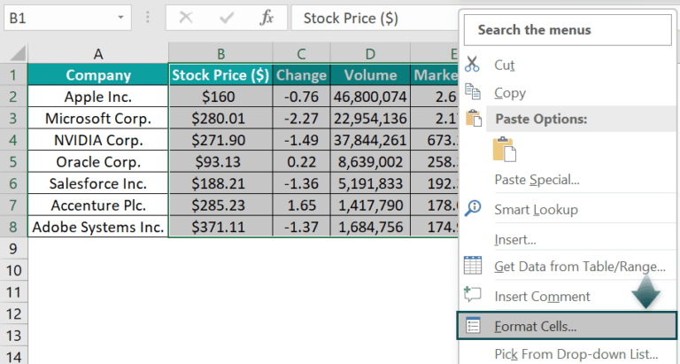Click the Insert Function fx icon
Viewport: 680px width, 364px height.
267,18
